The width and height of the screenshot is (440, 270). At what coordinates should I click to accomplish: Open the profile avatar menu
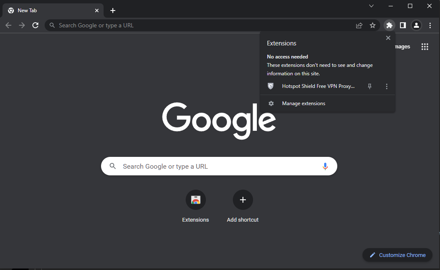416,25
